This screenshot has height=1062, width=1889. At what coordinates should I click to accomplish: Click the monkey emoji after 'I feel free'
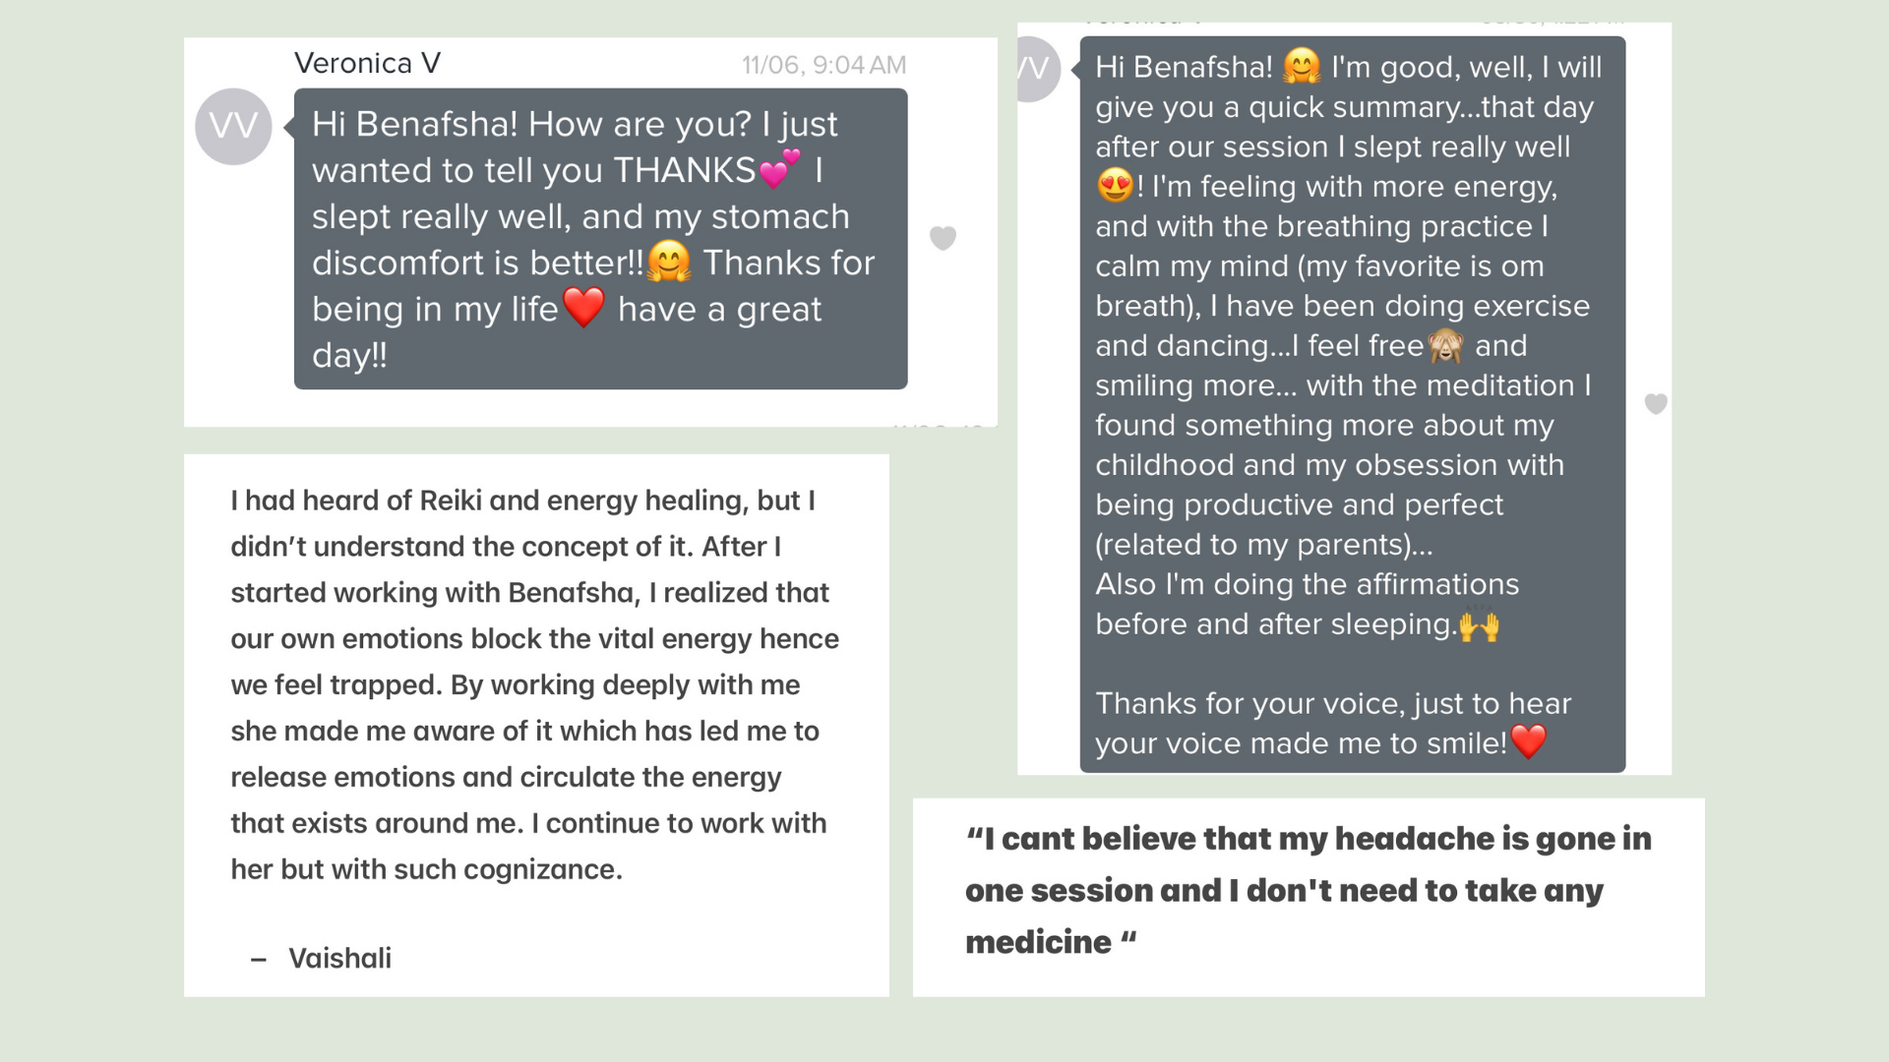[x=1446, y=345]
